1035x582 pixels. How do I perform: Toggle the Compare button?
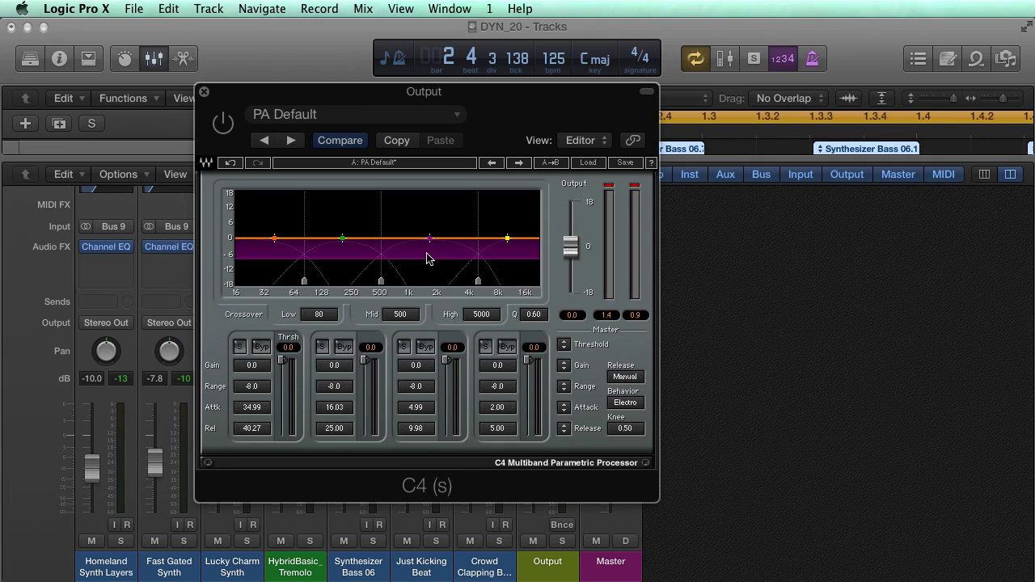coord(340,140)
